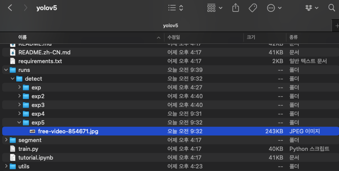
Task: Select the segment folder name
Action: click(x=30, y=140)
